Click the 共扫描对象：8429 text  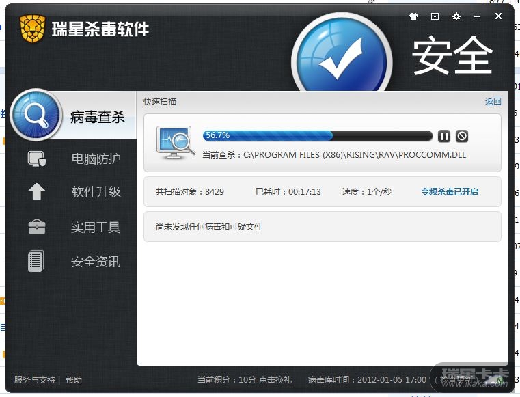point(190,192)
